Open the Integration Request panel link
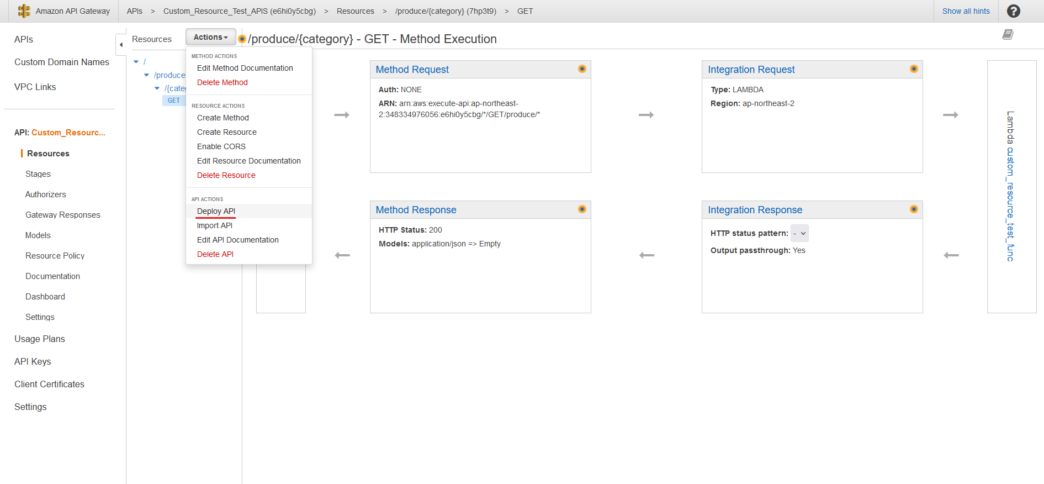This screenshot has height=484, width=1044. 751,70
